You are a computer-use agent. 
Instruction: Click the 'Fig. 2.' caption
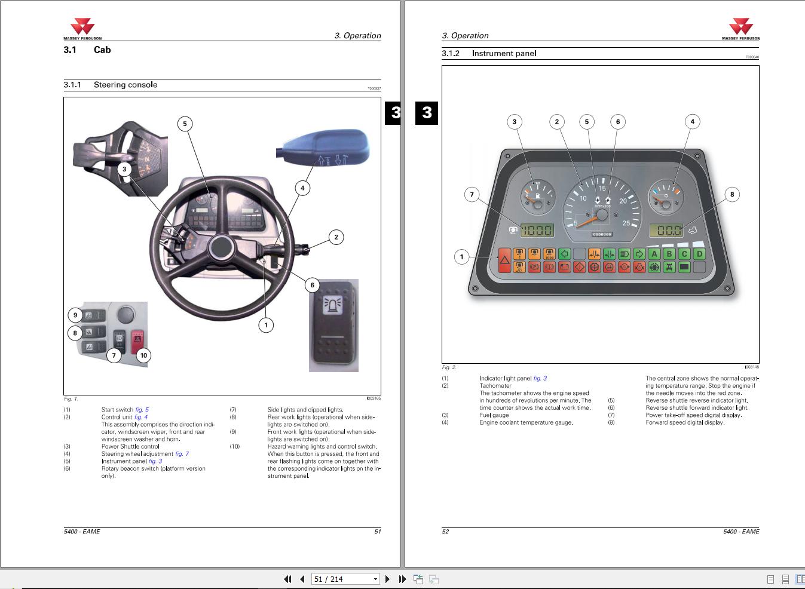(x=449, y=367)
